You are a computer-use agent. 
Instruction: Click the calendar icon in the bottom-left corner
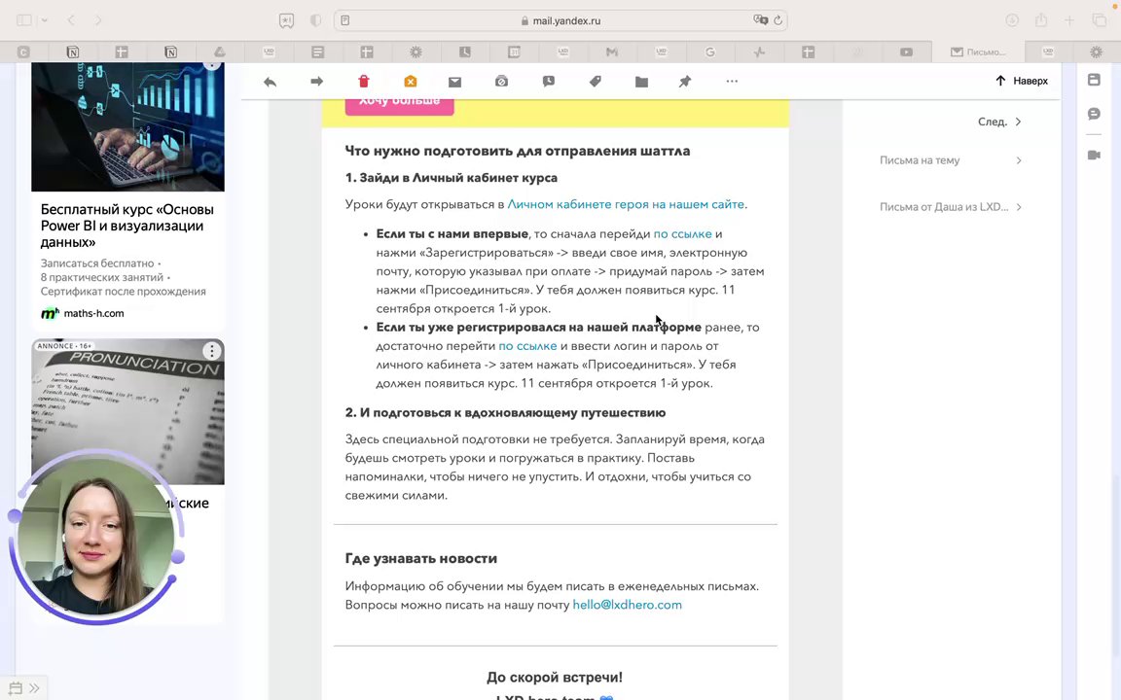(16, 688)
